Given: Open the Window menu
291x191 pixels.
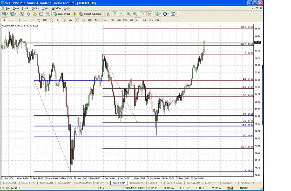Looking at the screenshot, I should [x=56, y=8].
